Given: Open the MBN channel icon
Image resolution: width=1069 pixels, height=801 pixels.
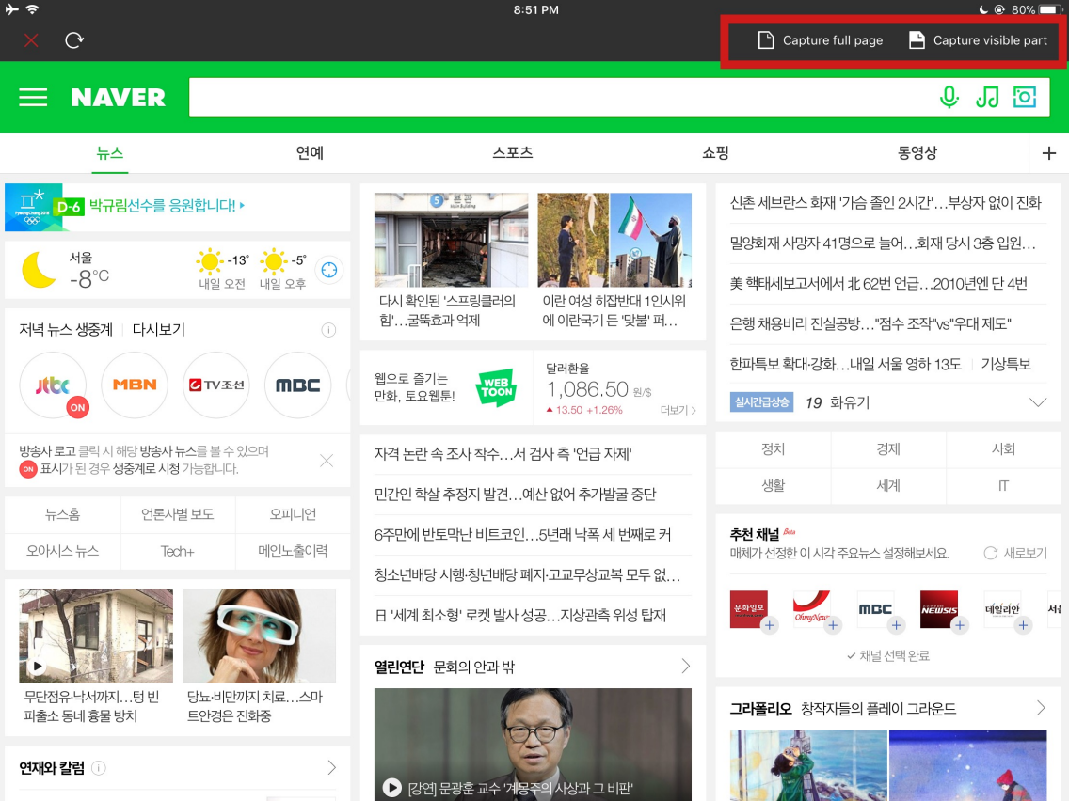Looking at the screenshot, I should pos(135,385).
